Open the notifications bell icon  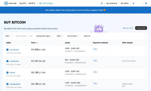(102, 3)
